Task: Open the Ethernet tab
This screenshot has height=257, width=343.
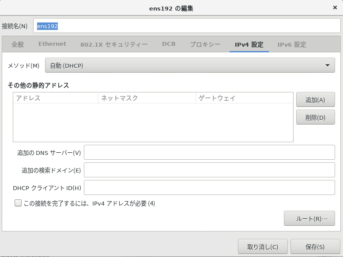Action: pyautogui.click(x=52, y=44)
